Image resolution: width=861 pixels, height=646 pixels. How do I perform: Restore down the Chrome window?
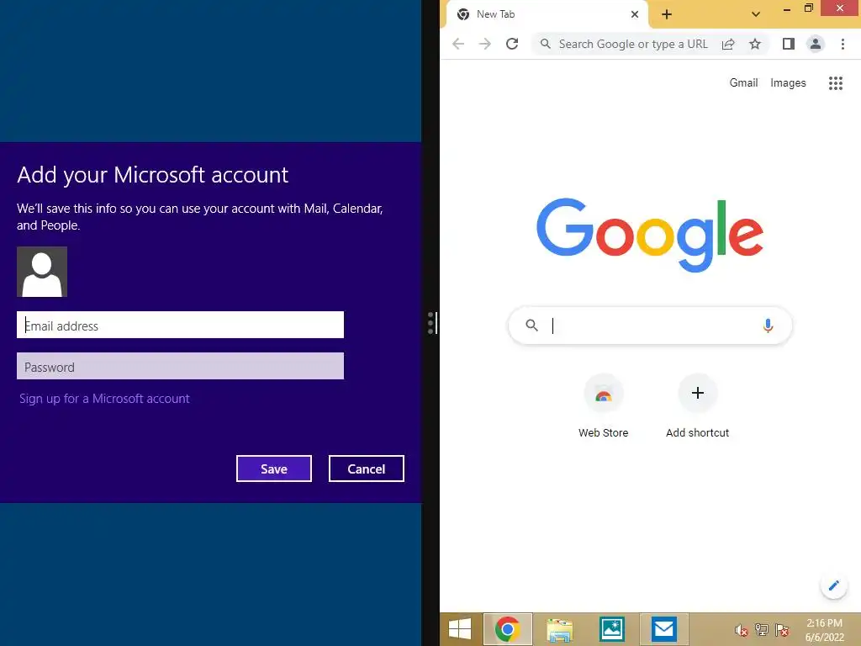tap(808, 8)
